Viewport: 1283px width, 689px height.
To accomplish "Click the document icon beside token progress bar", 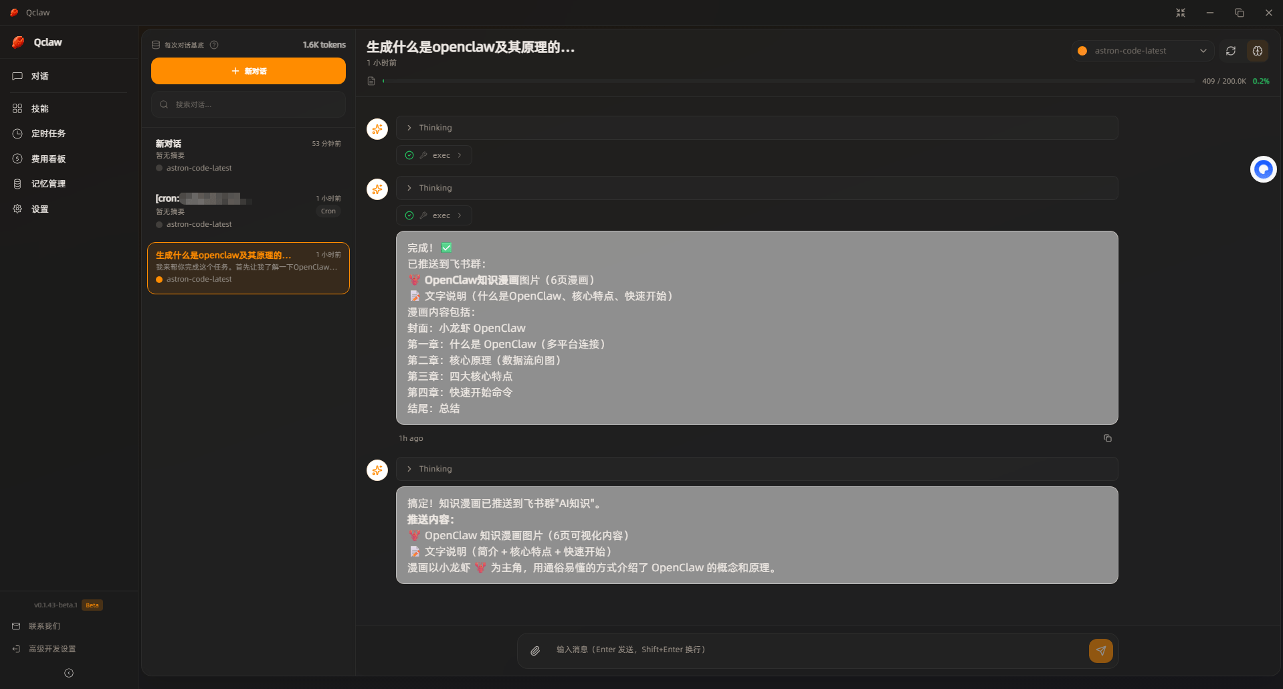I will (371, 81).
